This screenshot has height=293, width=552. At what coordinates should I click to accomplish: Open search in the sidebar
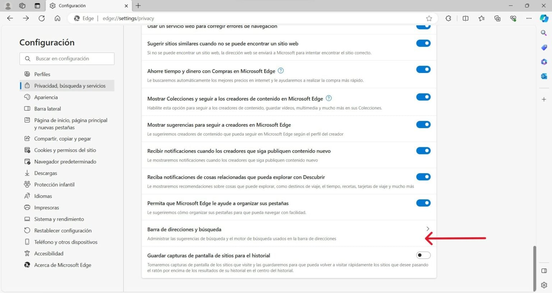[x=544, y=33]
